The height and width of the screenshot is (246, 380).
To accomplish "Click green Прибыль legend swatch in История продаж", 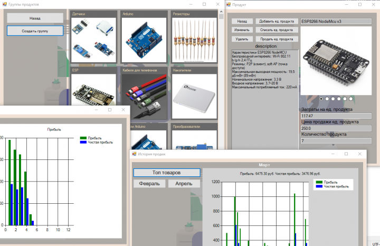I will [319, 182].
